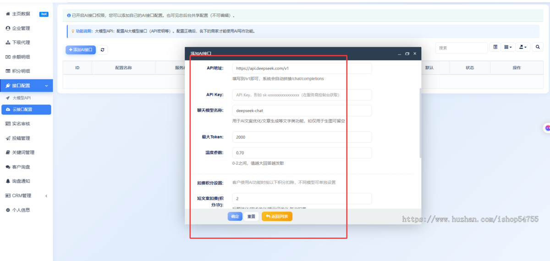This screenshot has width=550, height=261.
Task: Expand the CRM管理 sidebar section
Action: tap(26, 196)
